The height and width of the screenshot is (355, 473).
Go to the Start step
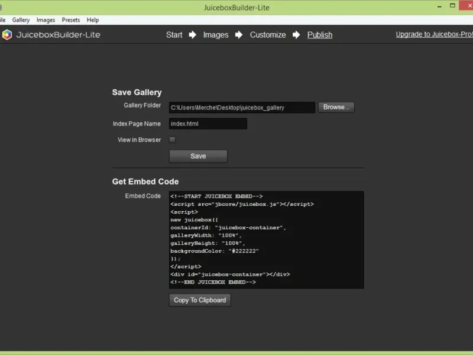point(174,35)
